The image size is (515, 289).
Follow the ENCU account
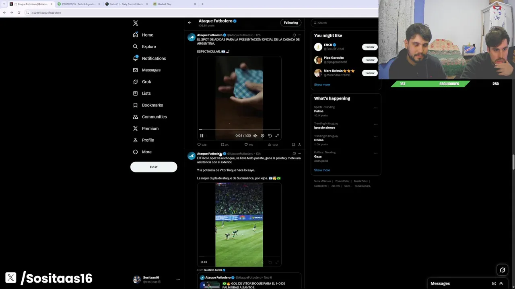(370, 47)
